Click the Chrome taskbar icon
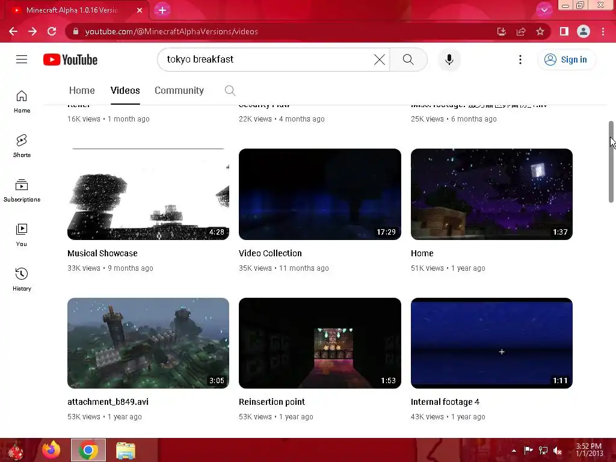Image resolution: width=616 pixels, height=462 pixels. click(88, 450)
